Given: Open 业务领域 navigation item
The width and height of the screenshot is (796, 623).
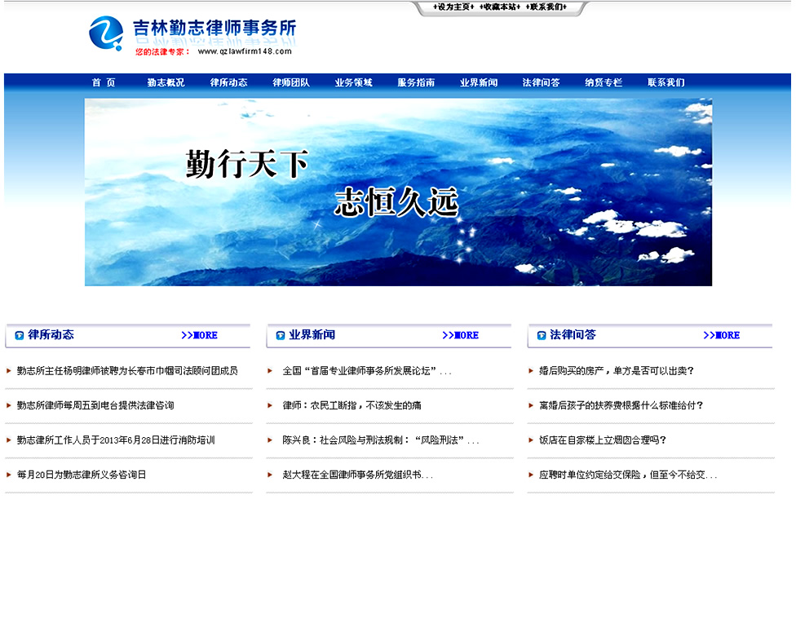Looking at the screenshot, I should [354, 82].
